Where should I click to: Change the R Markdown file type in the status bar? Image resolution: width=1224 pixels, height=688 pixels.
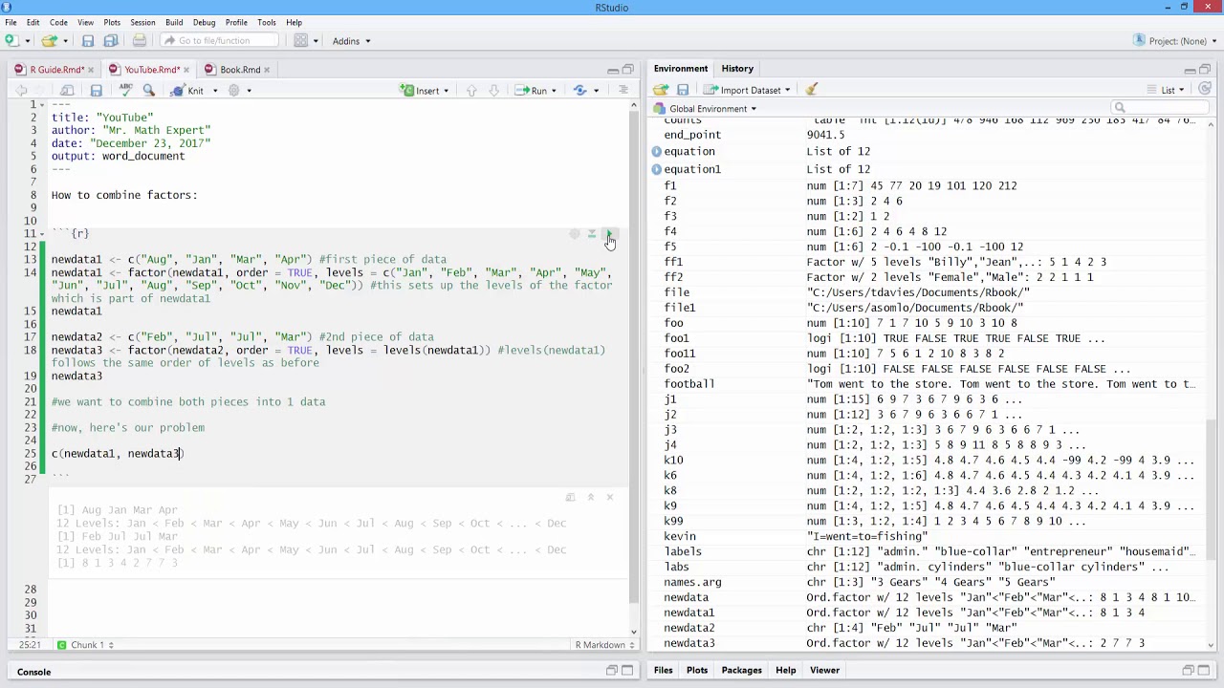coord(606,645)
